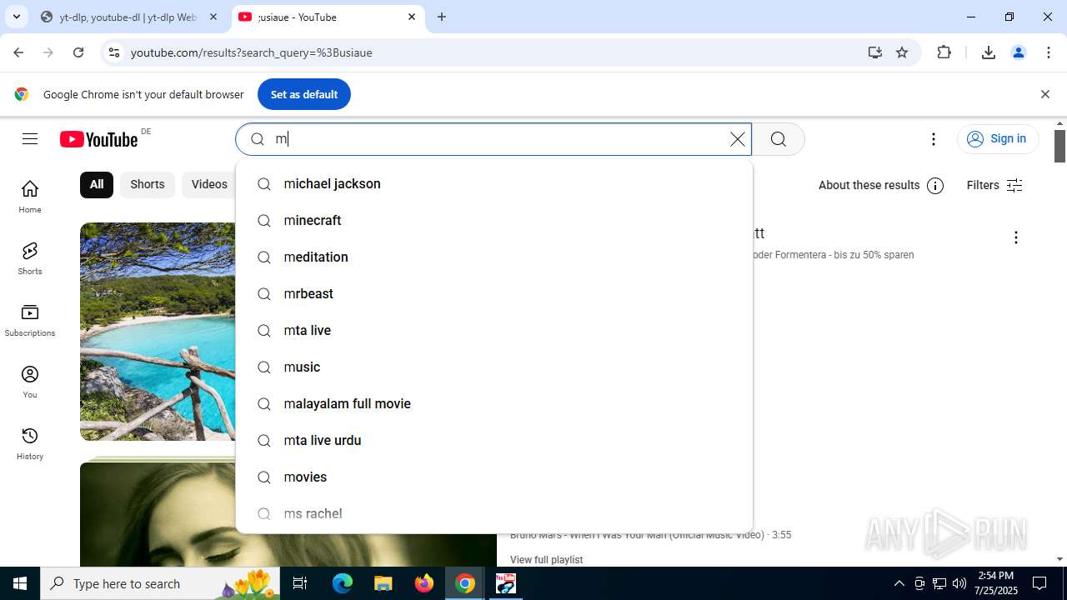This screenshot has height=600, width=1067.
Task: Open File Explorer from taskbar
Action: pyautogui.click(x=383, y=583)
